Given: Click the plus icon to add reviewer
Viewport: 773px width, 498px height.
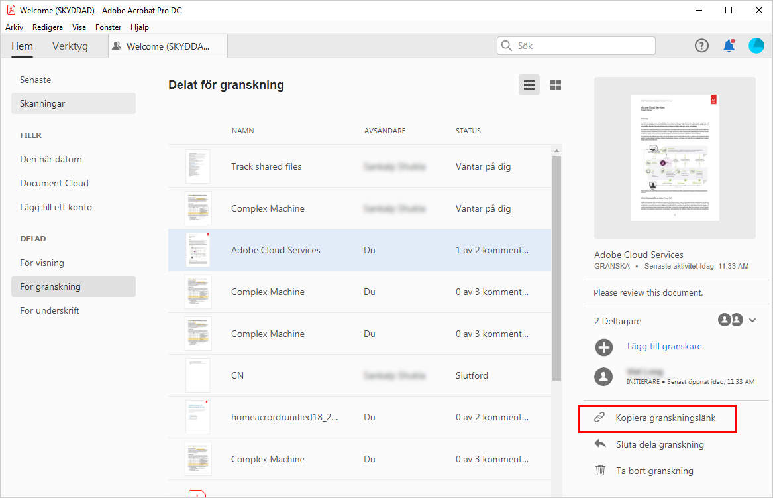Looking at the screenshot, I should point(604,347).
